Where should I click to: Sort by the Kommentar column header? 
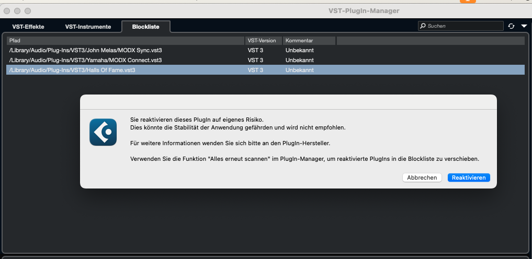coord(309,41)
